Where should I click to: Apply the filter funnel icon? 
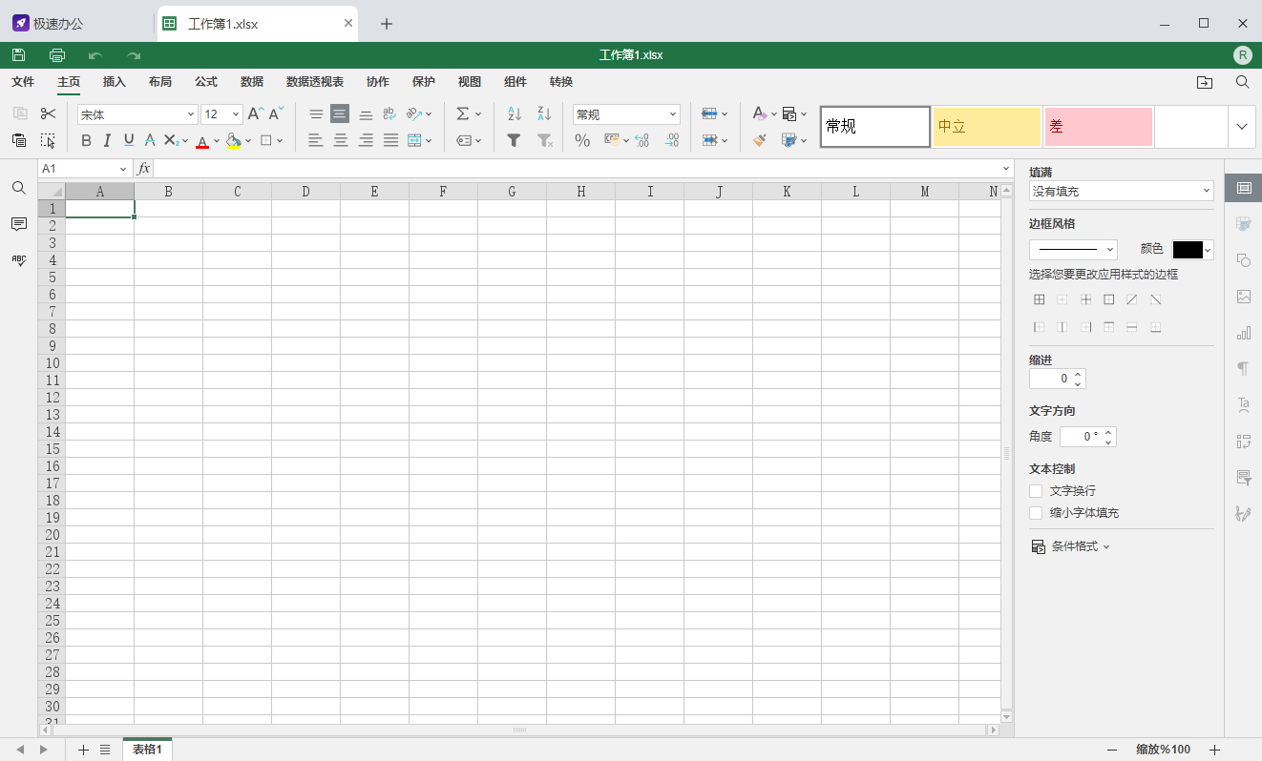[x=514, y=140]
